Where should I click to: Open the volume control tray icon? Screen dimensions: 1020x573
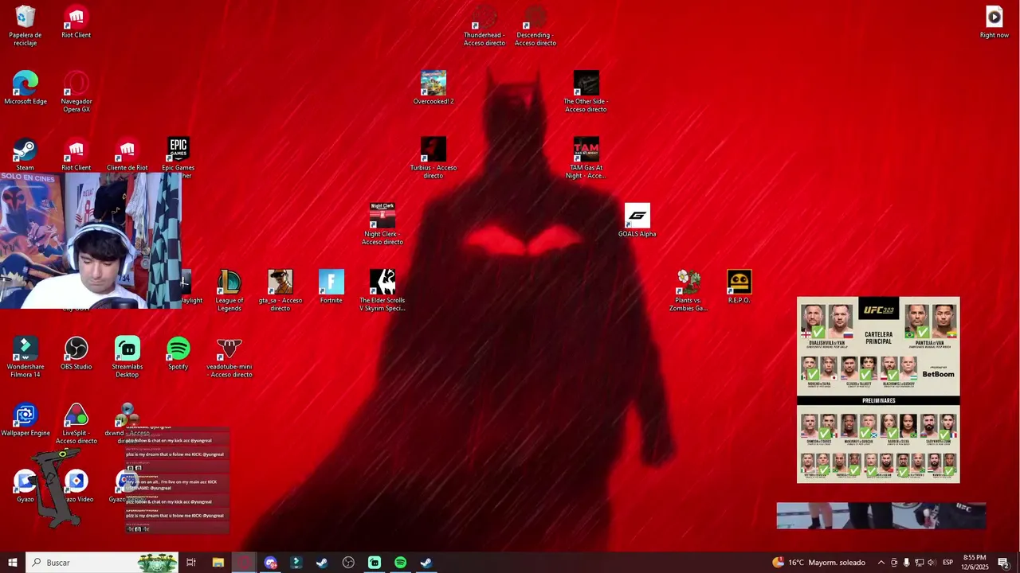pos(932,563)
